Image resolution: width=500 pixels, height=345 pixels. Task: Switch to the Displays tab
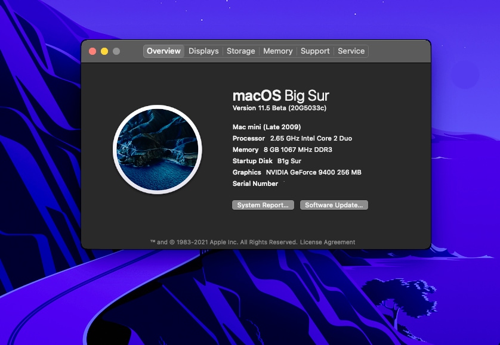pos(203,51)
